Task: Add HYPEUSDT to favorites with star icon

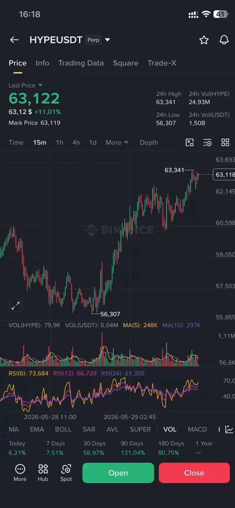Action: 204,40
